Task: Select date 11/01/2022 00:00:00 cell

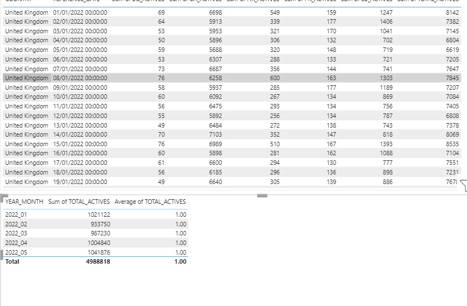Action: pyautogui.click(x=80, y=106)
